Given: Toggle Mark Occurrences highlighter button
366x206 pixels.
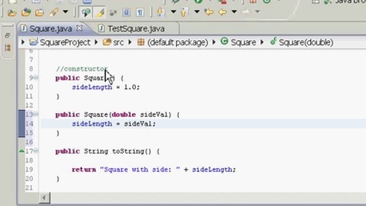Looking at the screenshot, I should 100,12.
